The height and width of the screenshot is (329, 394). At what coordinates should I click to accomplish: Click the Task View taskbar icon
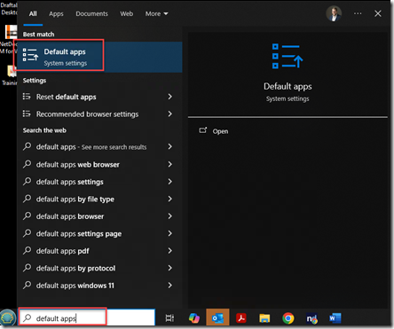click(x=169, y=318)
